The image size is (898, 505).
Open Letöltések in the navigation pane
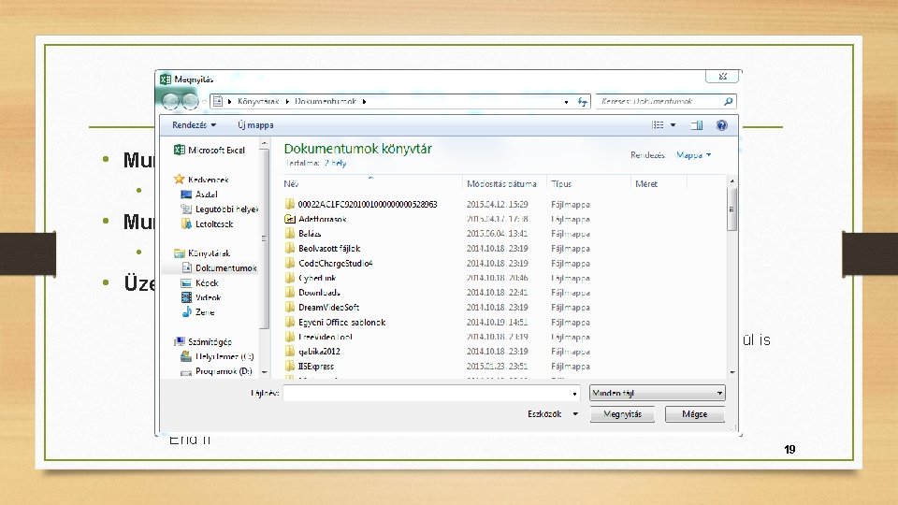tap(207, 224)
